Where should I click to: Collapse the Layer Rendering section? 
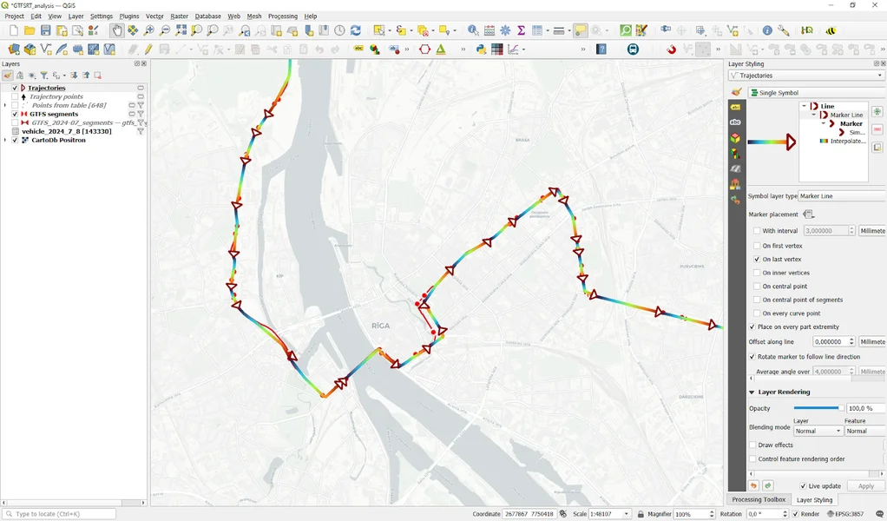pyautogui.click(x=752, y=392)
